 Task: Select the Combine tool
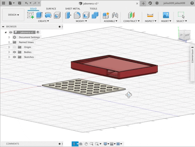(x=95, y=15)
